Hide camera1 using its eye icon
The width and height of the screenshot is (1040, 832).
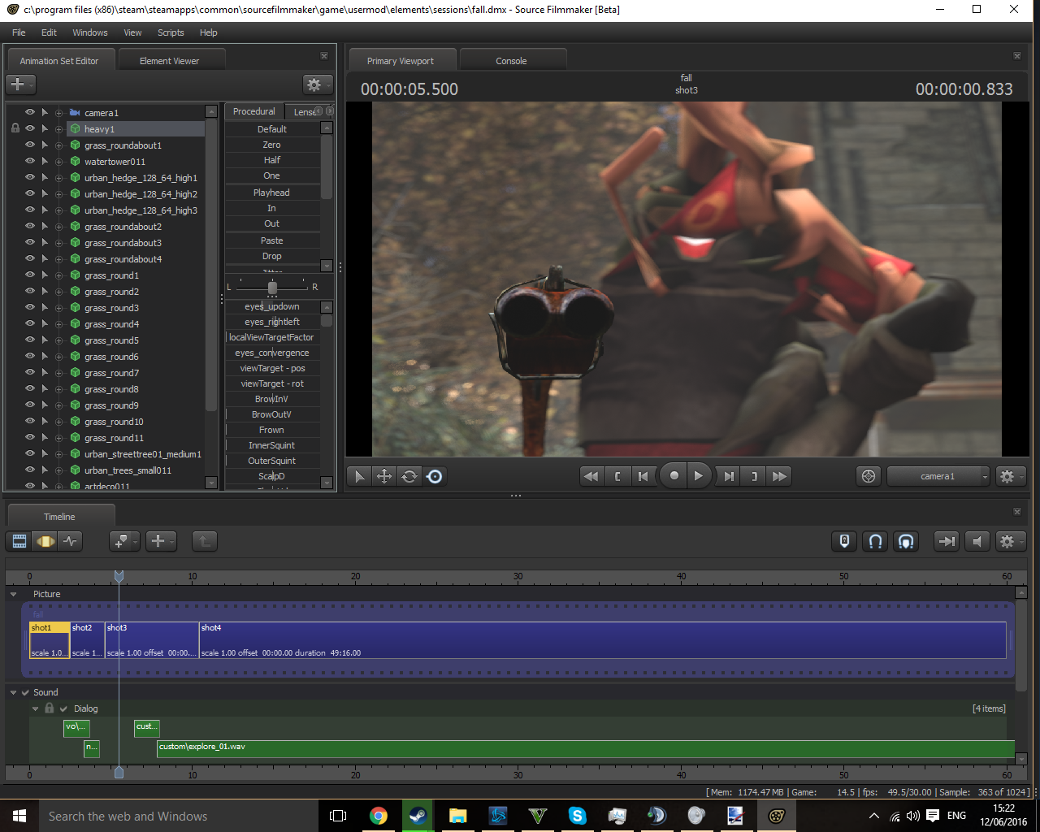(30, 113)
